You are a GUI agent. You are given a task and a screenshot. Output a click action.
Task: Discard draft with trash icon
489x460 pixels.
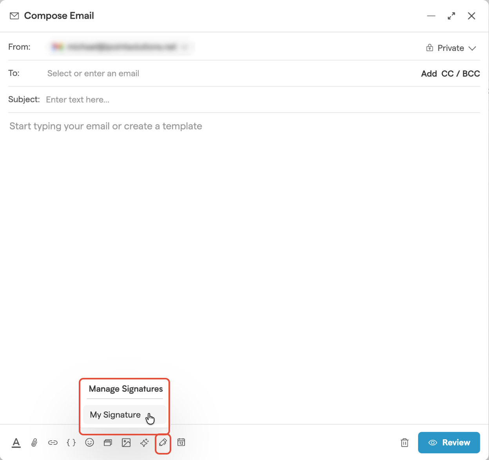[405, 442]
